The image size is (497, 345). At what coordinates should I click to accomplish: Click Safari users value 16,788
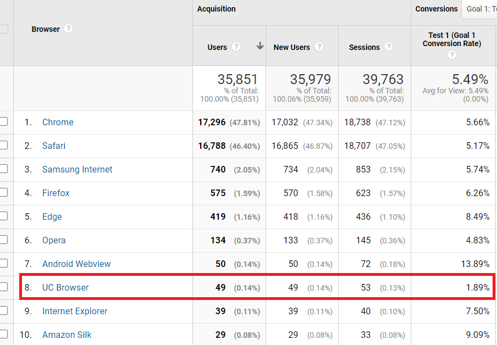212,146
